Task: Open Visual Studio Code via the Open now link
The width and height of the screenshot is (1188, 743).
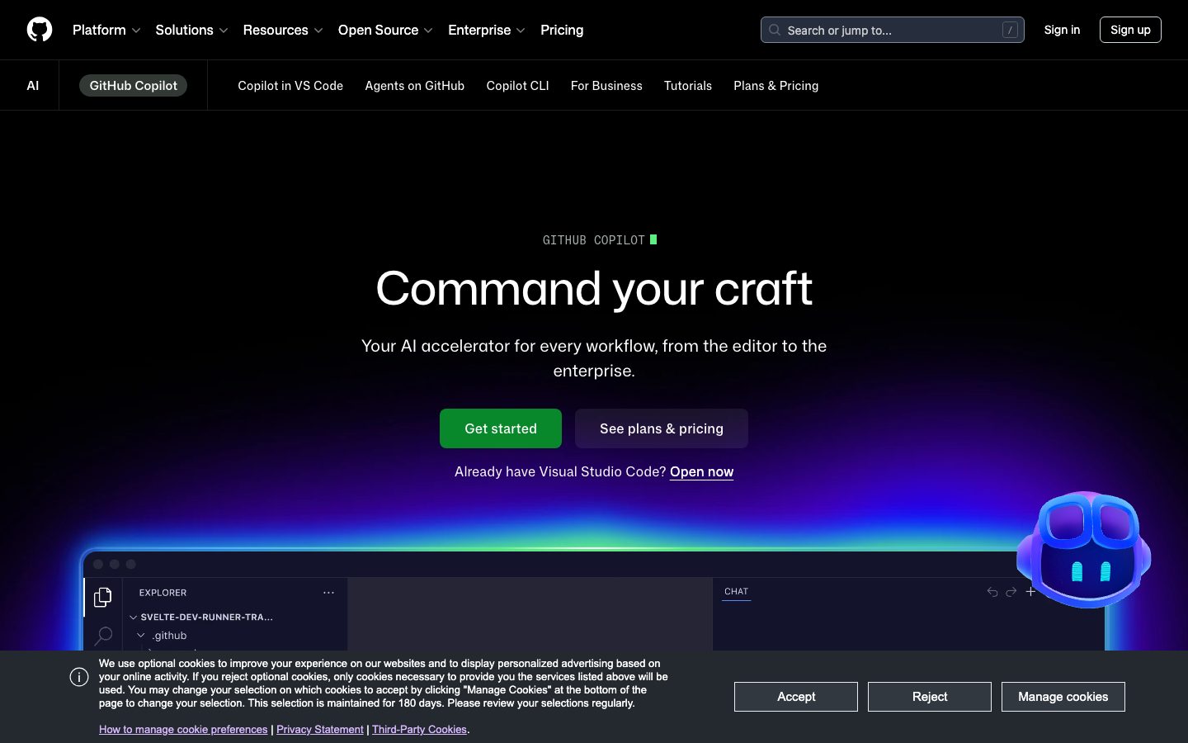Action: [701, 471]
